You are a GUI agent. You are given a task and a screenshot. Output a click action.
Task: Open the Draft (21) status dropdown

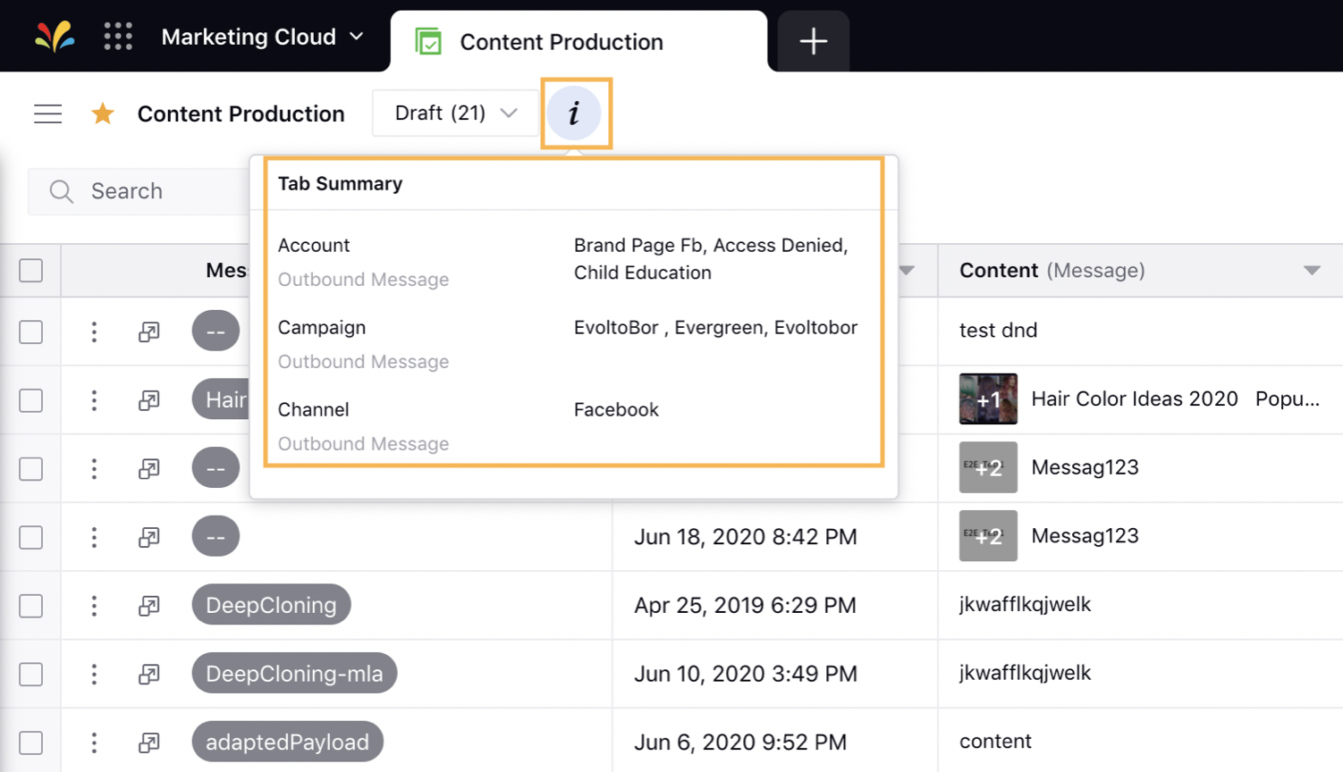[455, 113]
